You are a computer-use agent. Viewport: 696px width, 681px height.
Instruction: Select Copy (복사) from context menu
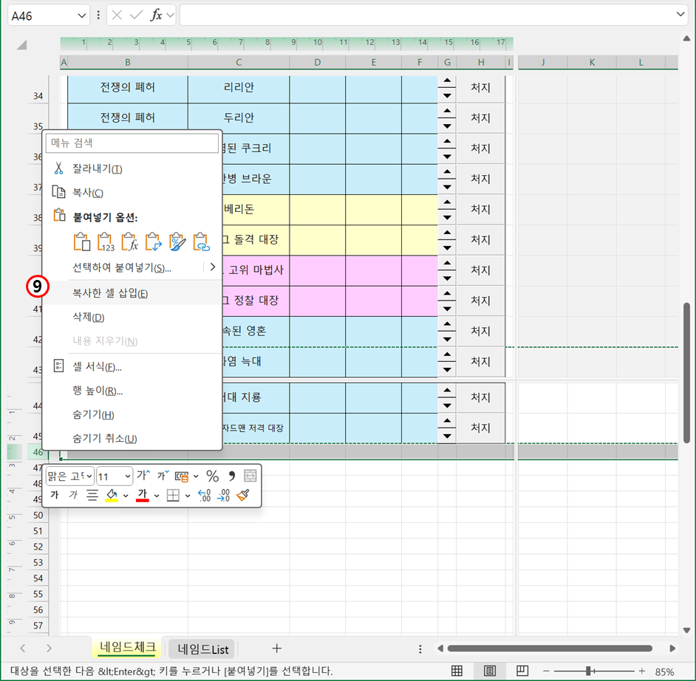[x=132, y=193]
